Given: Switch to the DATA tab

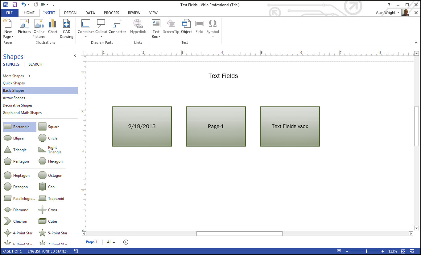Looking at the screenshot, I should (90, 13).
